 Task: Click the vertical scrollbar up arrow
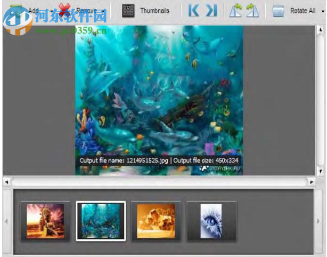click(321, 30)
